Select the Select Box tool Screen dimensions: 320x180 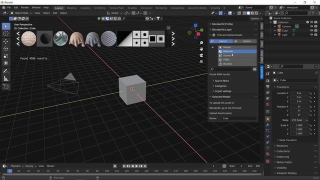(6, 26)
